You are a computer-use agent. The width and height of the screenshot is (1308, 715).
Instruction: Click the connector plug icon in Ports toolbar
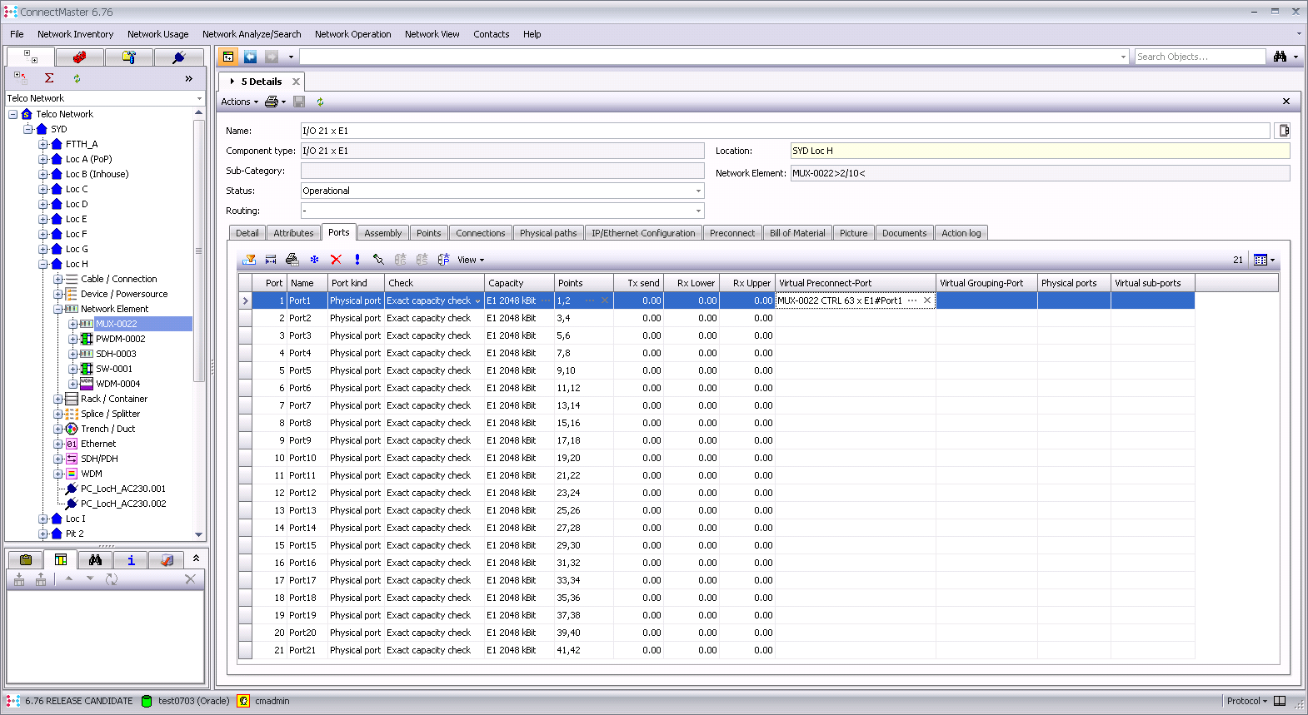click(x=378, y=260)
